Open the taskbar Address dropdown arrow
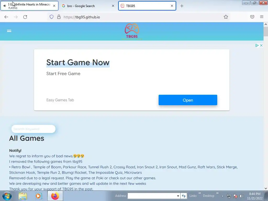This screenshot has height=201, width=268. [x=178, y=196]
